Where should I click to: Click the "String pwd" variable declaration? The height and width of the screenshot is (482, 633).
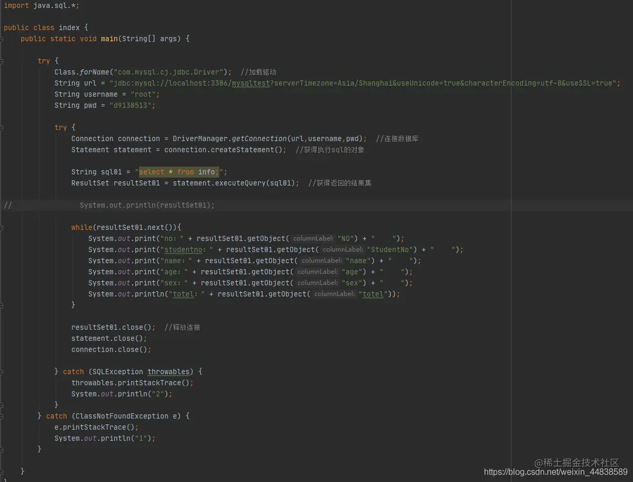pyautogui.click(x=76, y=105)
